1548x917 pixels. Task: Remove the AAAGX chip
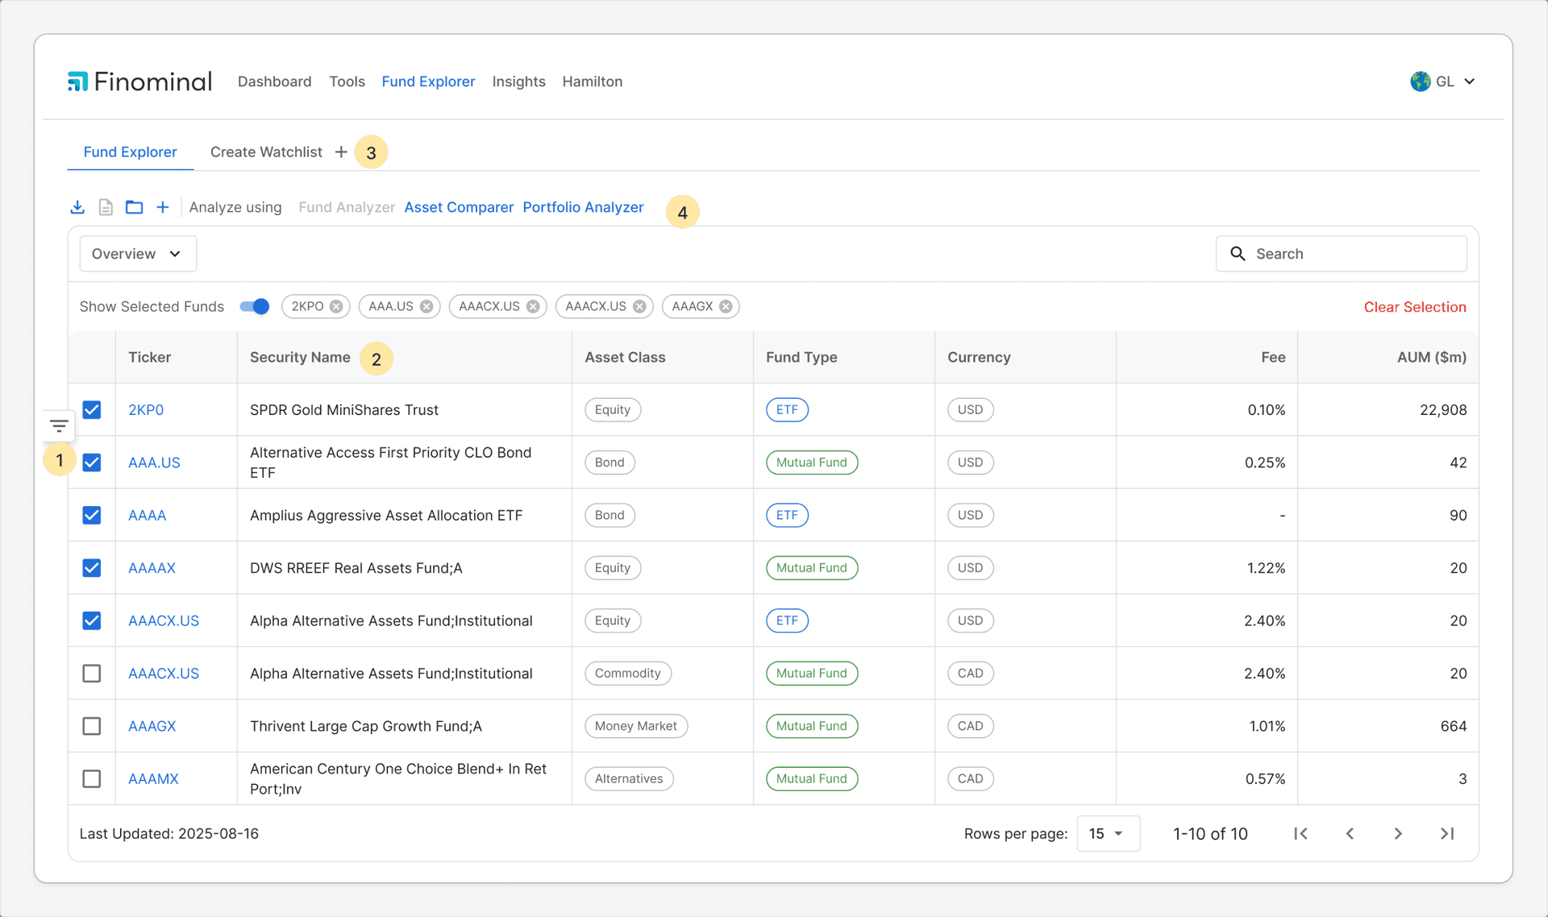click(x=726, y=306)
